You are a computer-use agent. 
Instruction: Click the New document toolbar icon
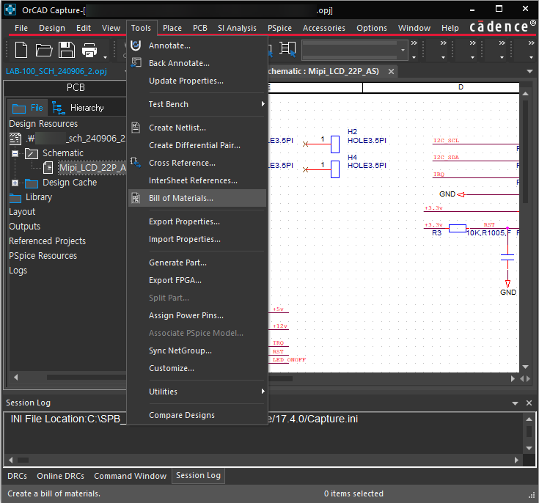pos(21,50)
